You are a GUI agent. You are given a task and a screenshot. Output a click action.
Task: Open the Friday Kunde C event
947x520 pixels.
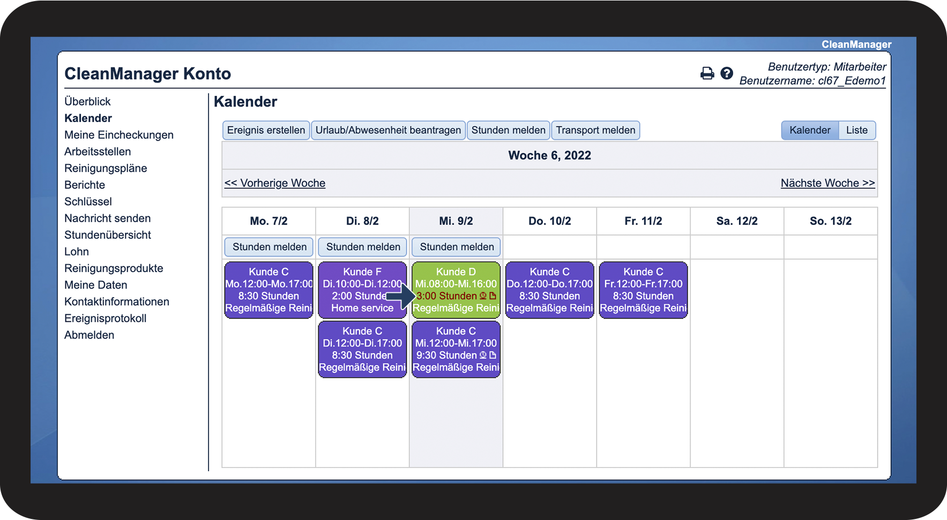point(643,290)
